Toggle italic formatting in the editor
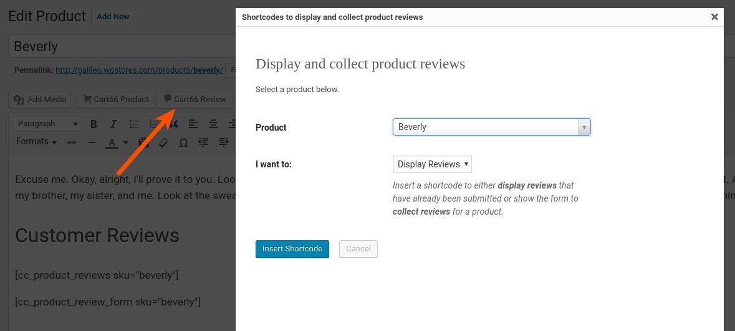Screen dimensions: 735x331 (x=113, y=124)
